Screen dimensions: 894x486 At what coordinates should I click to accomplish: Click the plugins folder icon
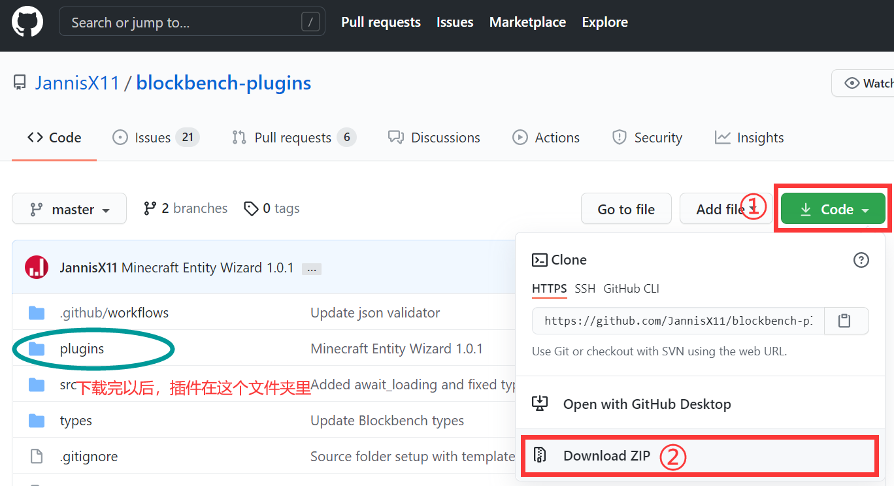click(x=37, y=349)
